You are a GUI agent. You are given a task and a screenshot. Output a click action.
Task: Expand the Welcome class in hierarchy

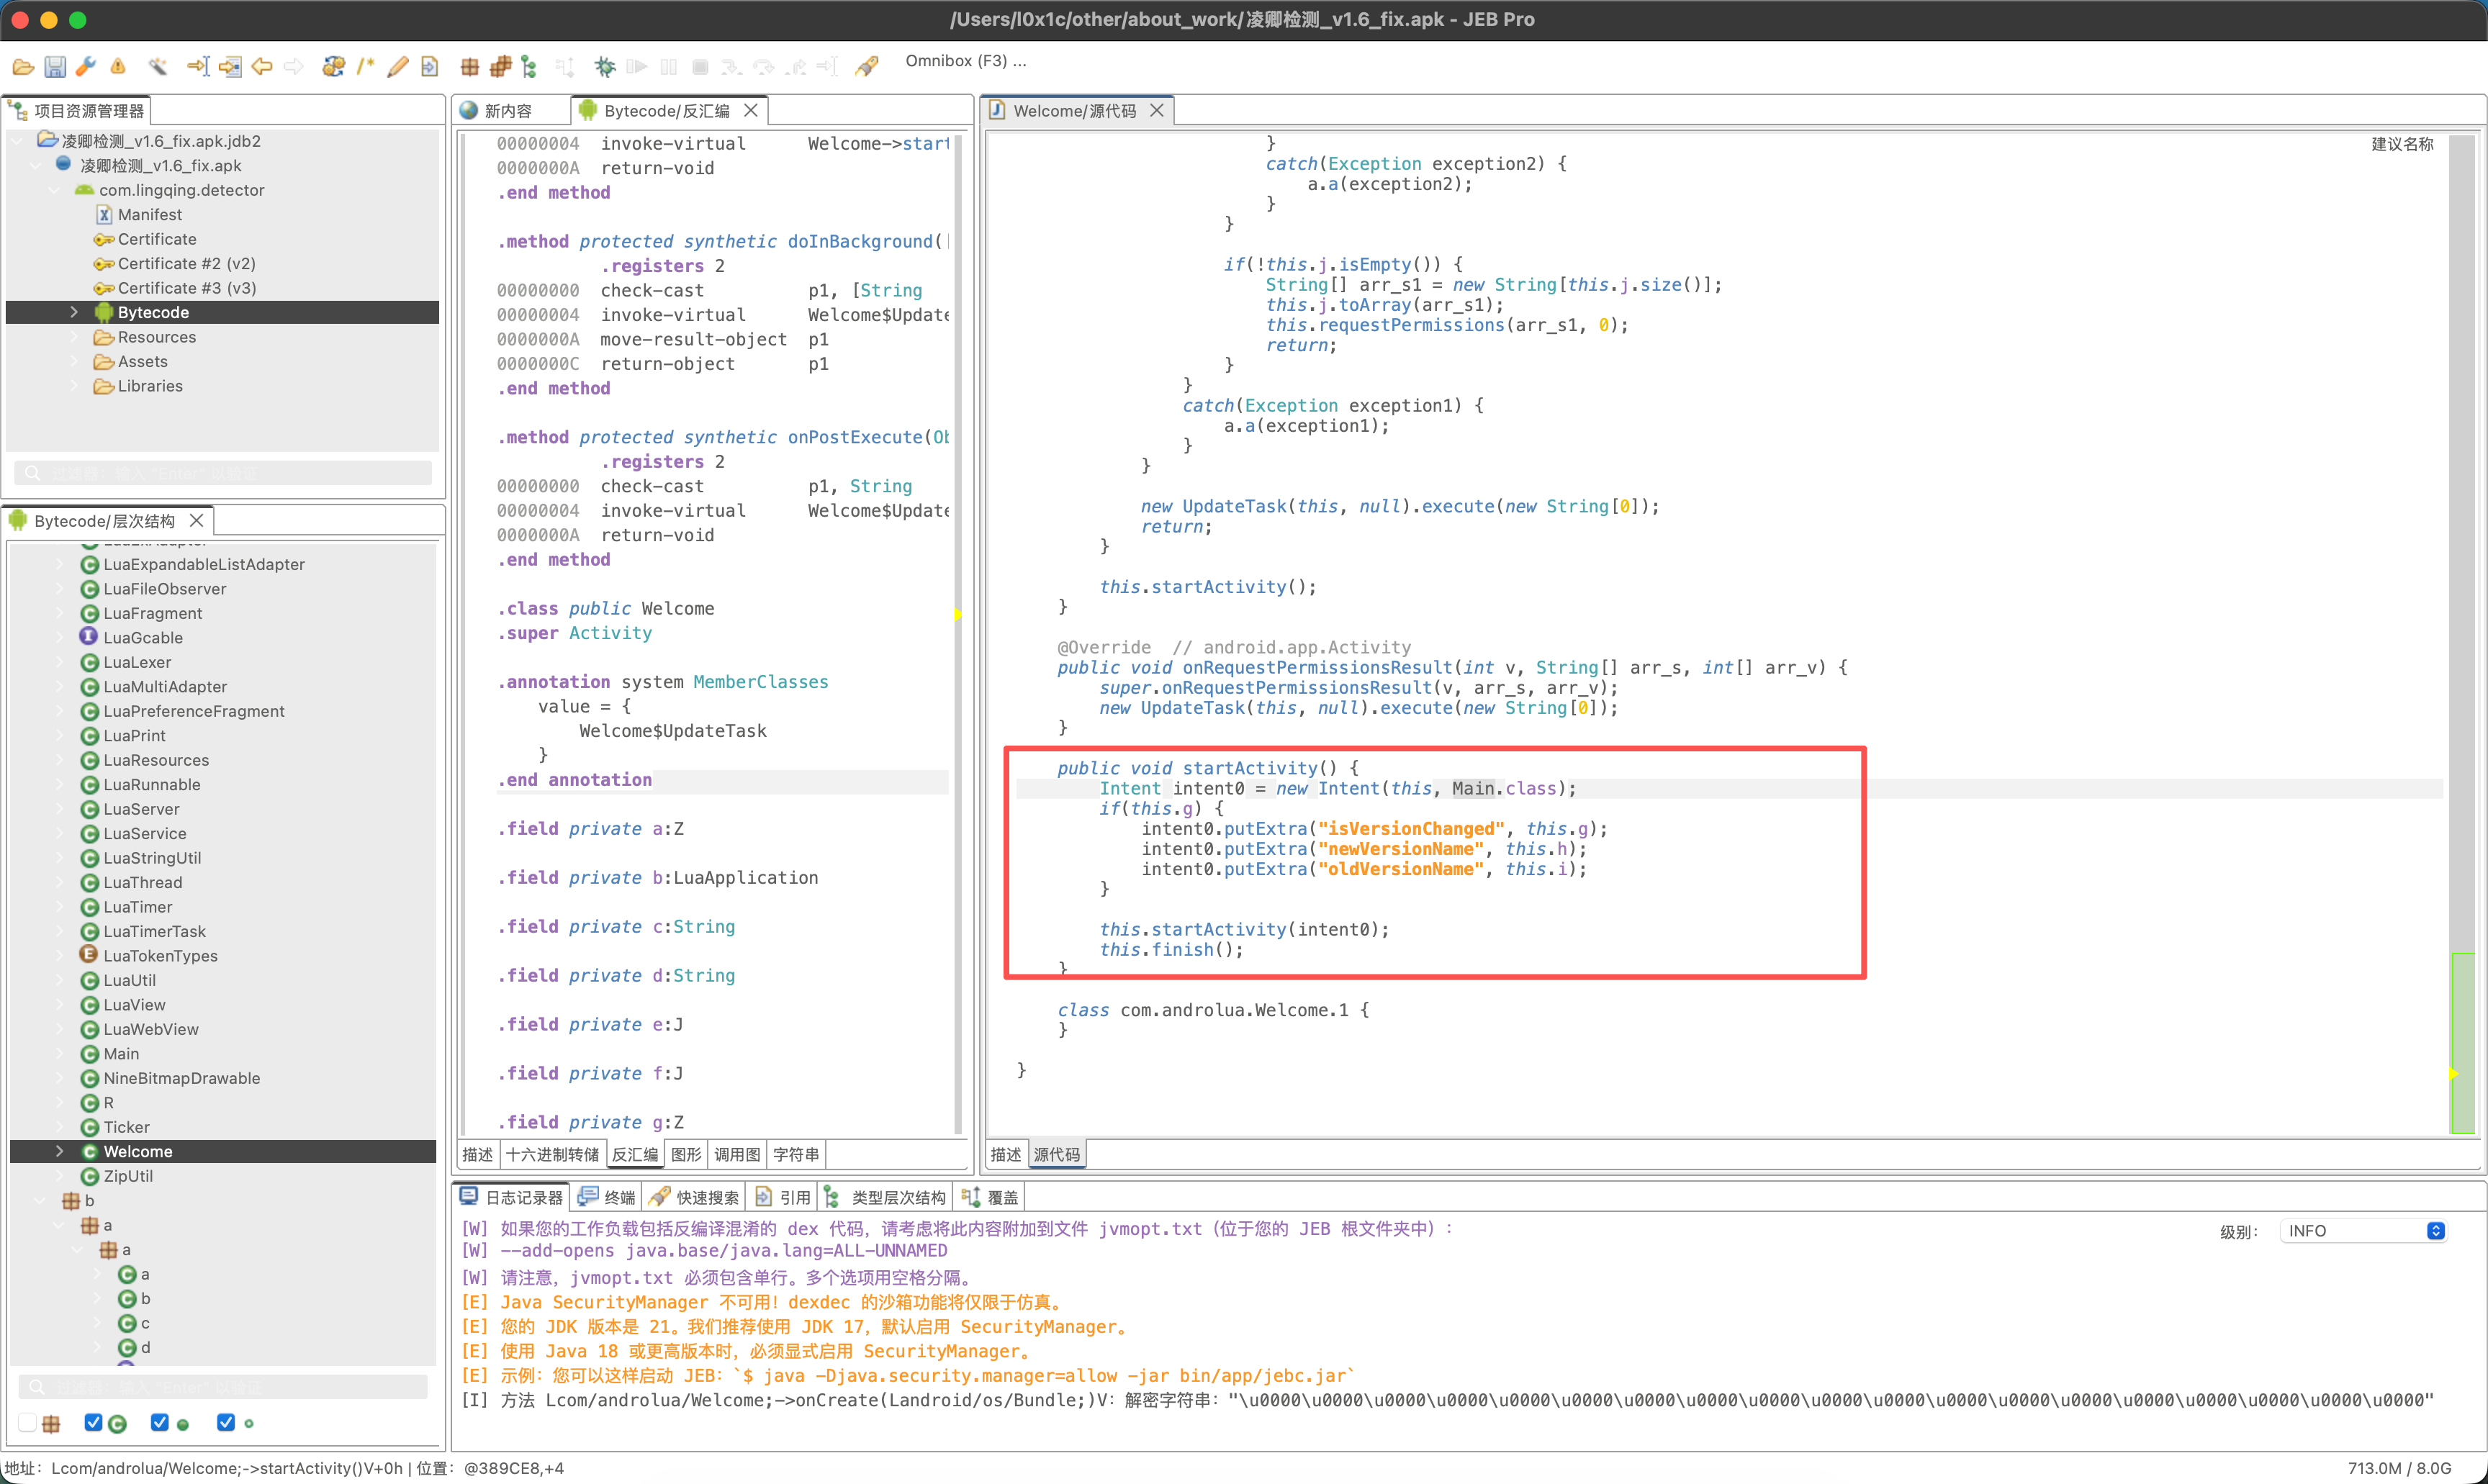coord(59,1151)
